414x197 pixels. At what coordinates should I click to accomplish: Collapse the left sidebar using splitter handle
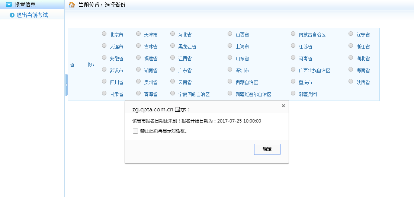tap(66, 85)
